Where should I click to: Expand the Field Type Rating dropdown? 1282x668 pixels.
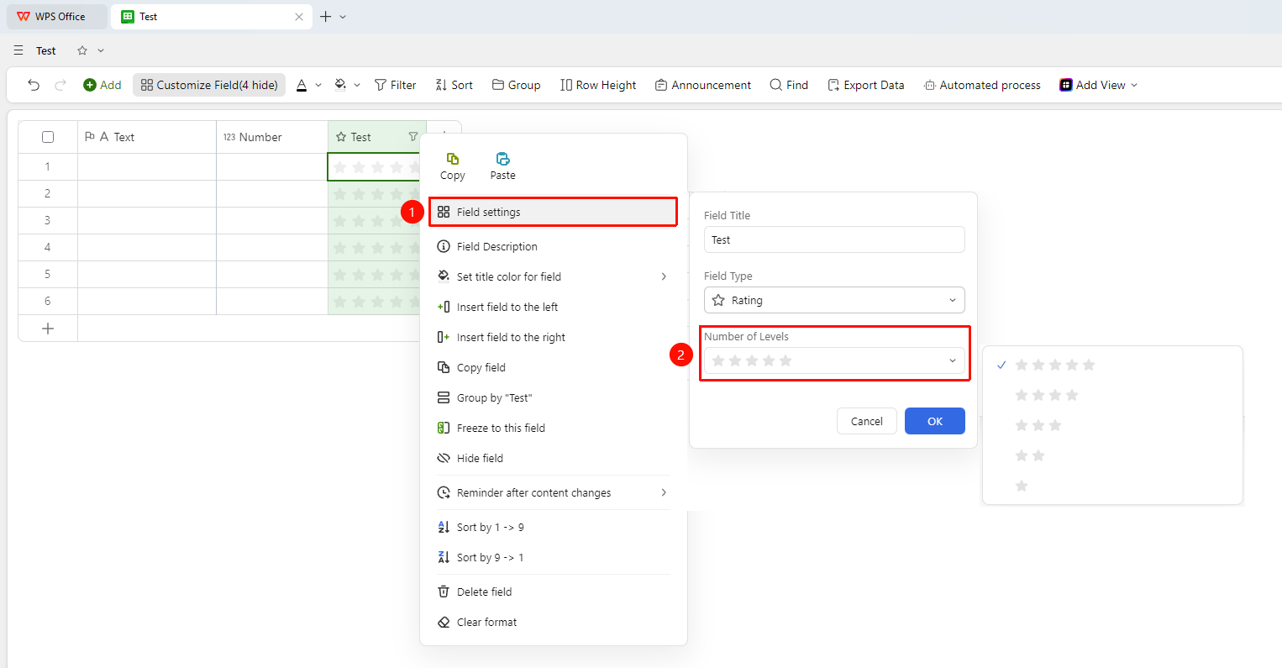[834, 300]
